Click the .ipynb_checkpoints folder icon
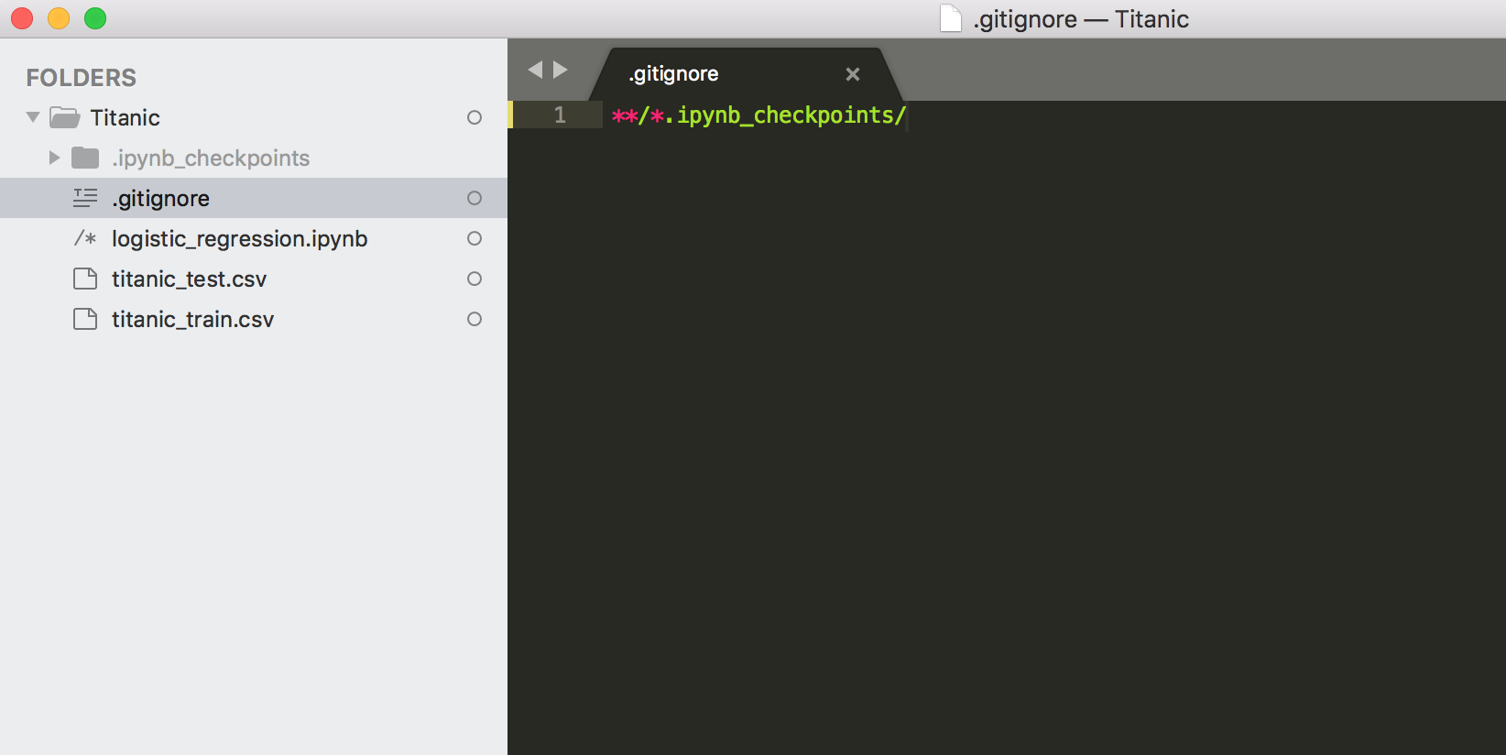This screenshot has width=1506, height=755. point(85,158)
